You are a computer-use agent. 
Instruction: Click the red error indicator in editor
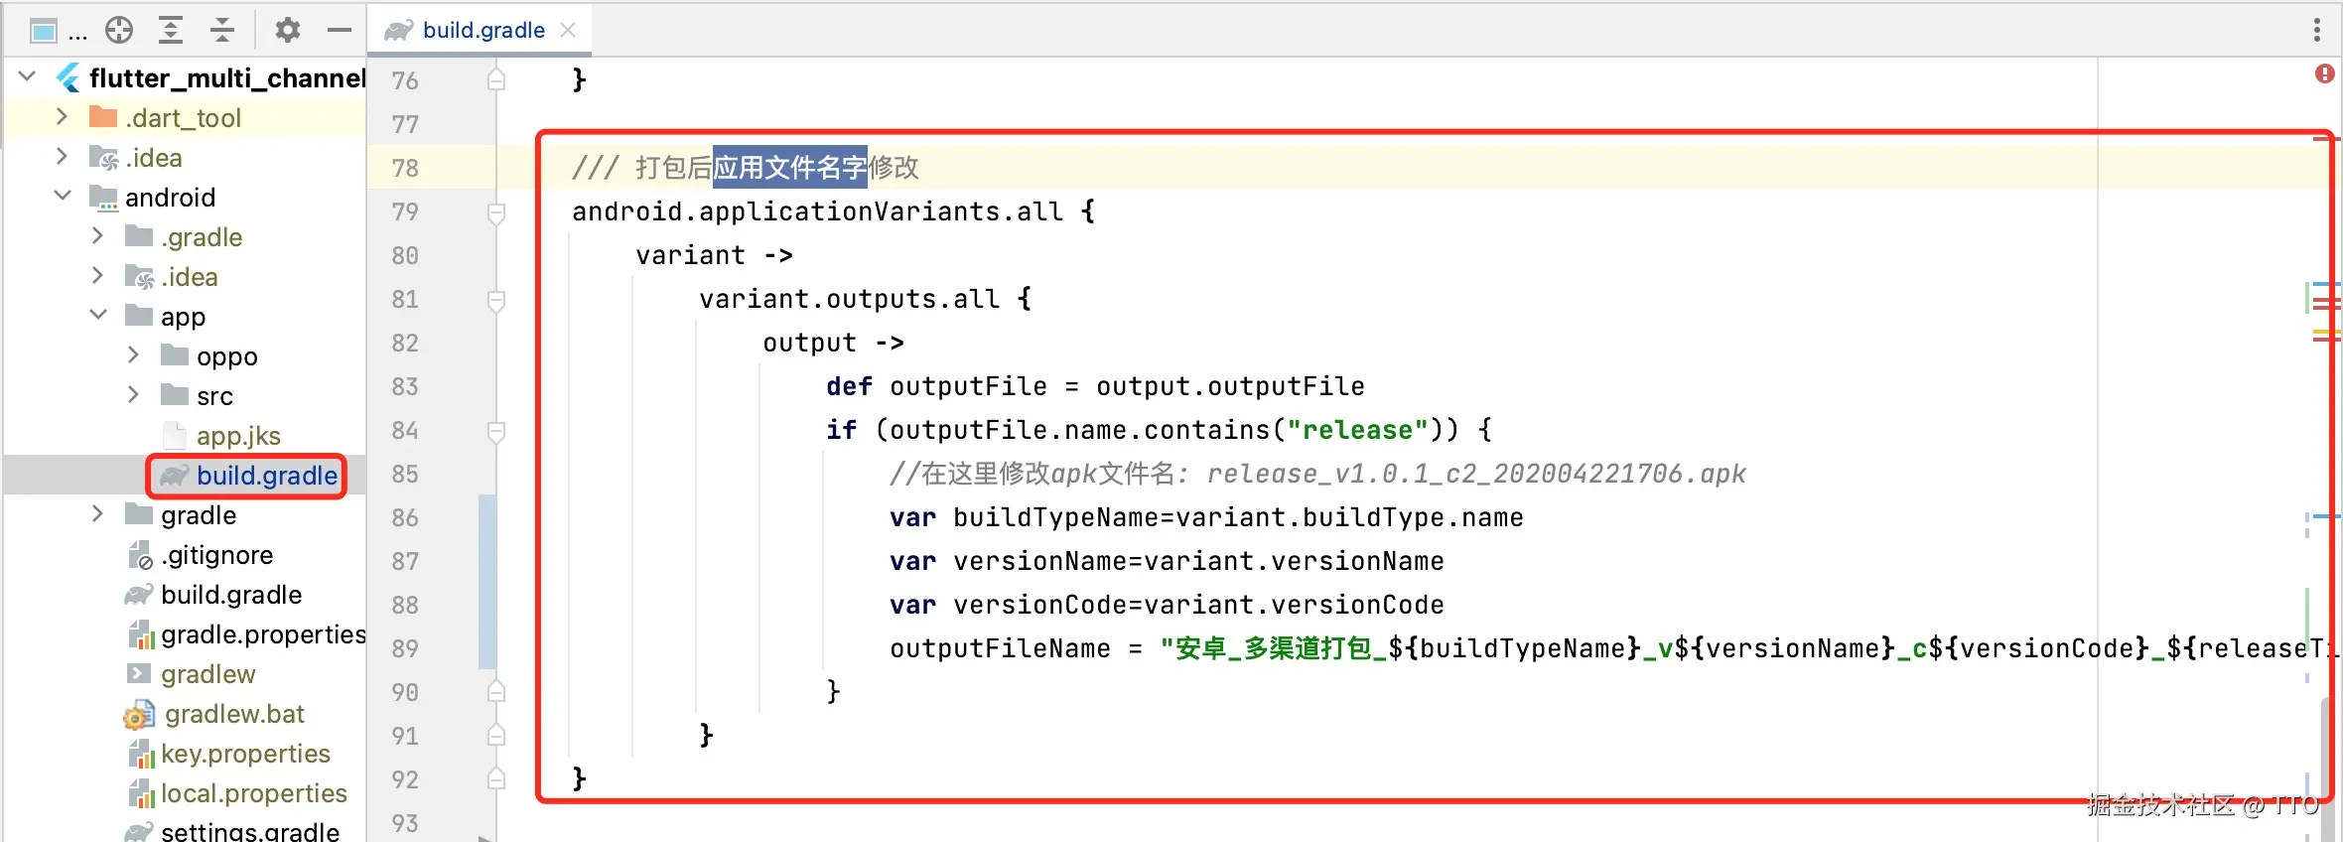[x=2325, y=73]
